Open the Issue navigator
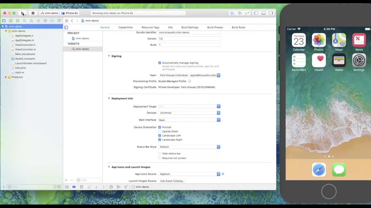Screen dimensions: 371x208 pyautogui.click(x=32, y=21)
